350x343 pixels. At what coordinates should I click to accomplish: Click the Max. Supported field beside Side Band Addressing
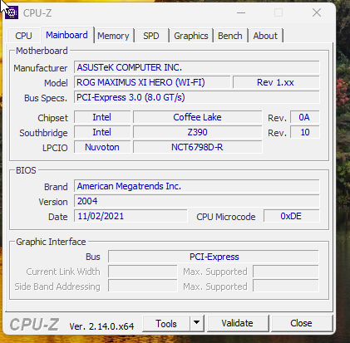(x=286, y=287)
